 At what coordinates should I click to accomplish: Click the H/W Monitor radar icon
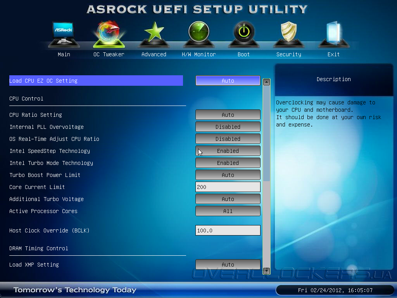[199, 35]
